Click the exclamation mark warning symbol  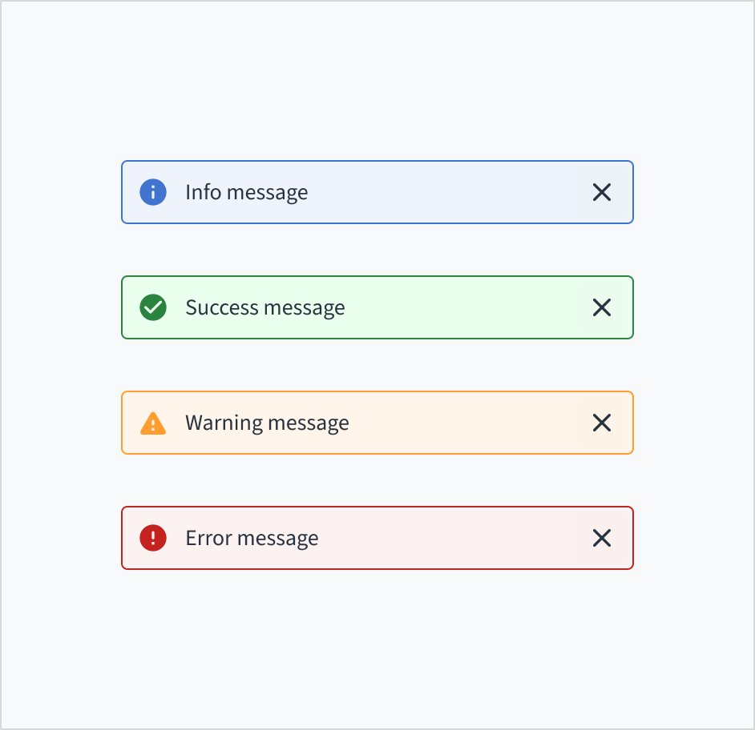pos(153,423)
